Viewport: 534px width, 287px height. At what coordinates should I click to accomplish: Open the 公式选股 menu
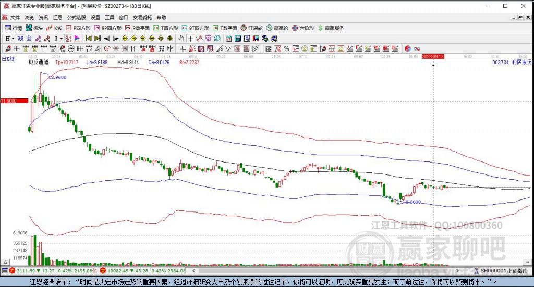coord(76,17)
